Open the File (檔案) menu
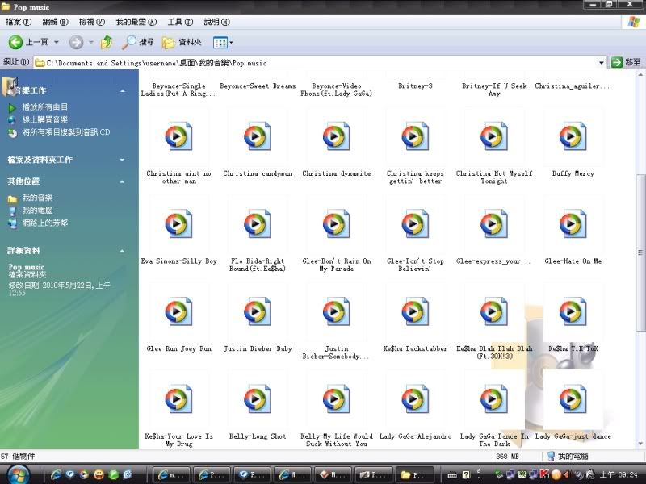Viewport: 646px width, 484px height. 19,22
